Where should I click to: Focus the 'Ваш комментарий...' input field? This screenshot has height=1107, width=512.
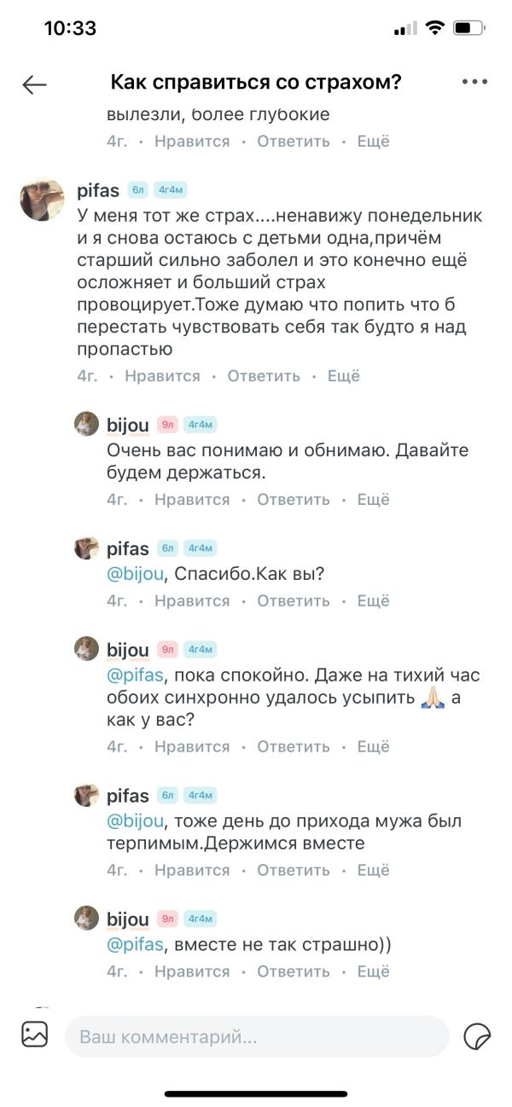[256, 1037]
